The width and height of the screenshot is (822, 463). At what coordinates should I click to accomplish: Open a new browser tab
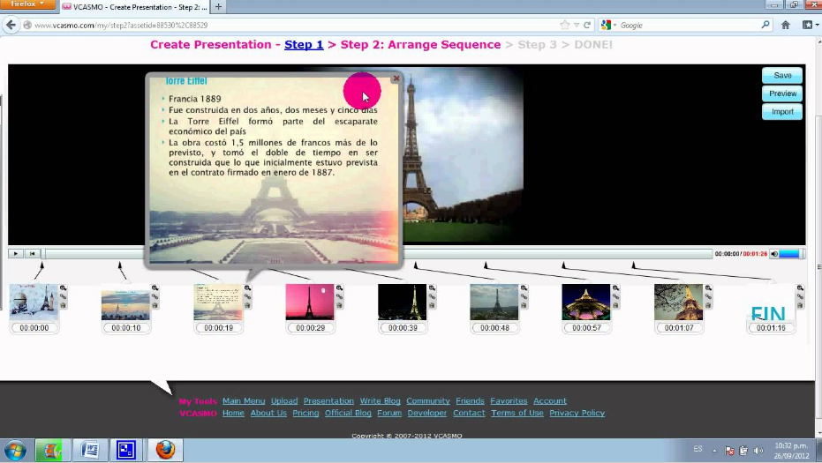(x=218, y=7)
